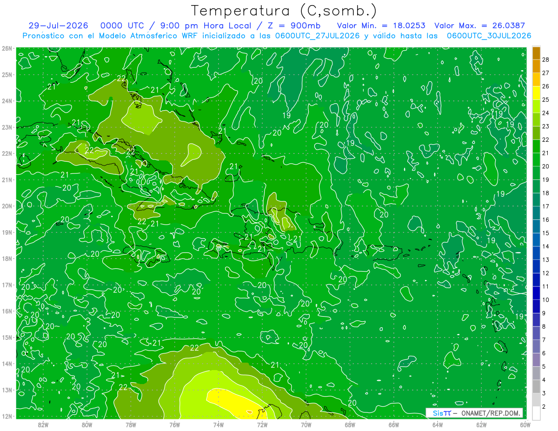Click the '76W' longitude axis label
558x431 pixels.
pyautogui.click(x=174, y=425)
